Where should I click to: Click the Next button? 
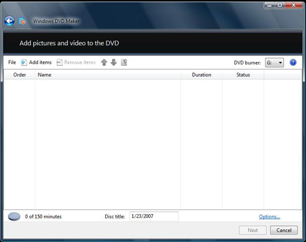tap(253, 230)
